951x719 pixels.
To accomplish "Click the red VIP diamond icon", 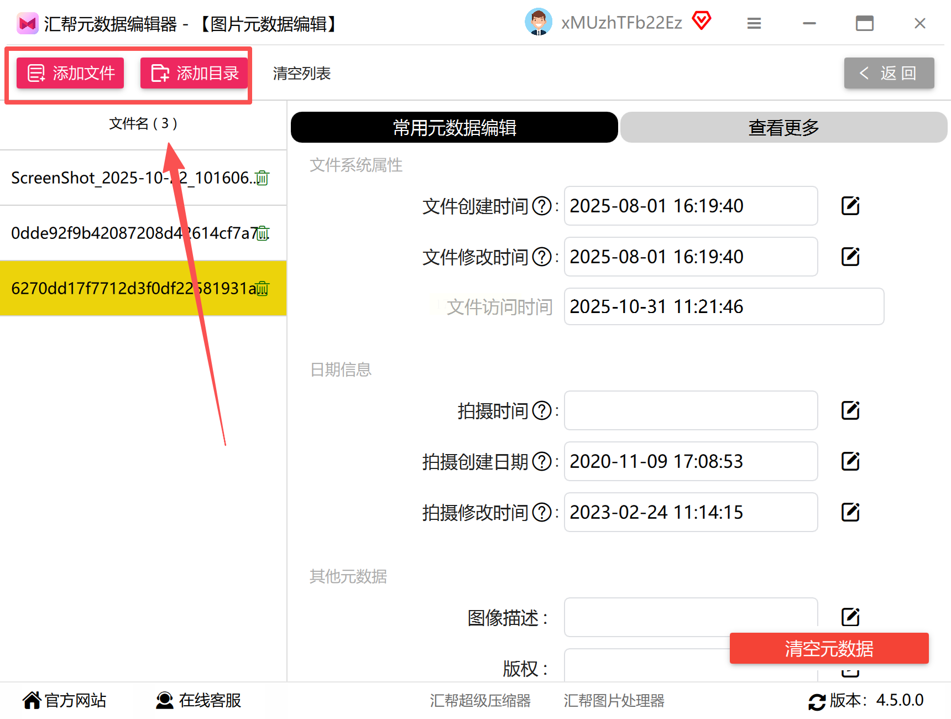I will 702,21.
